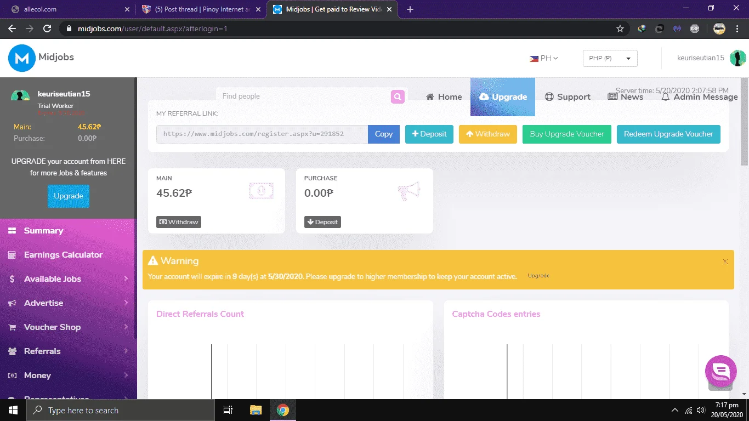Click the keuriseutian15 username in header
The image size is (749, 421).
pyautogui.click(x=701, y=58)
